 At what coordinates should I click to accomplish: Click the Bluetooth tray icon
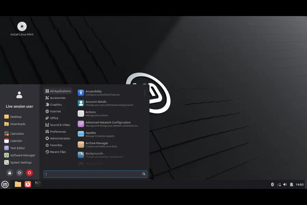(272, 184)
